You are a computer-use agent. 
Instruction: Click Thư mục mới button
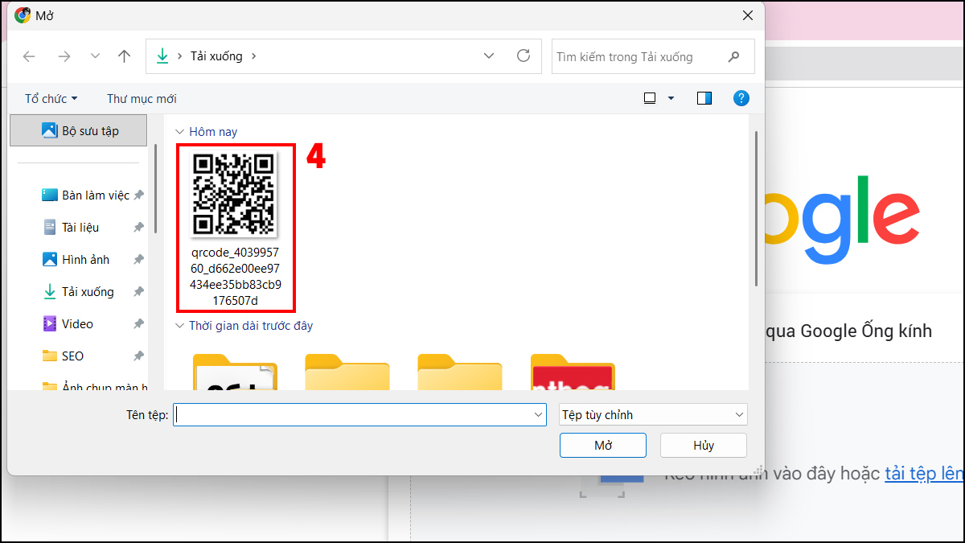(x=142, y=99)
